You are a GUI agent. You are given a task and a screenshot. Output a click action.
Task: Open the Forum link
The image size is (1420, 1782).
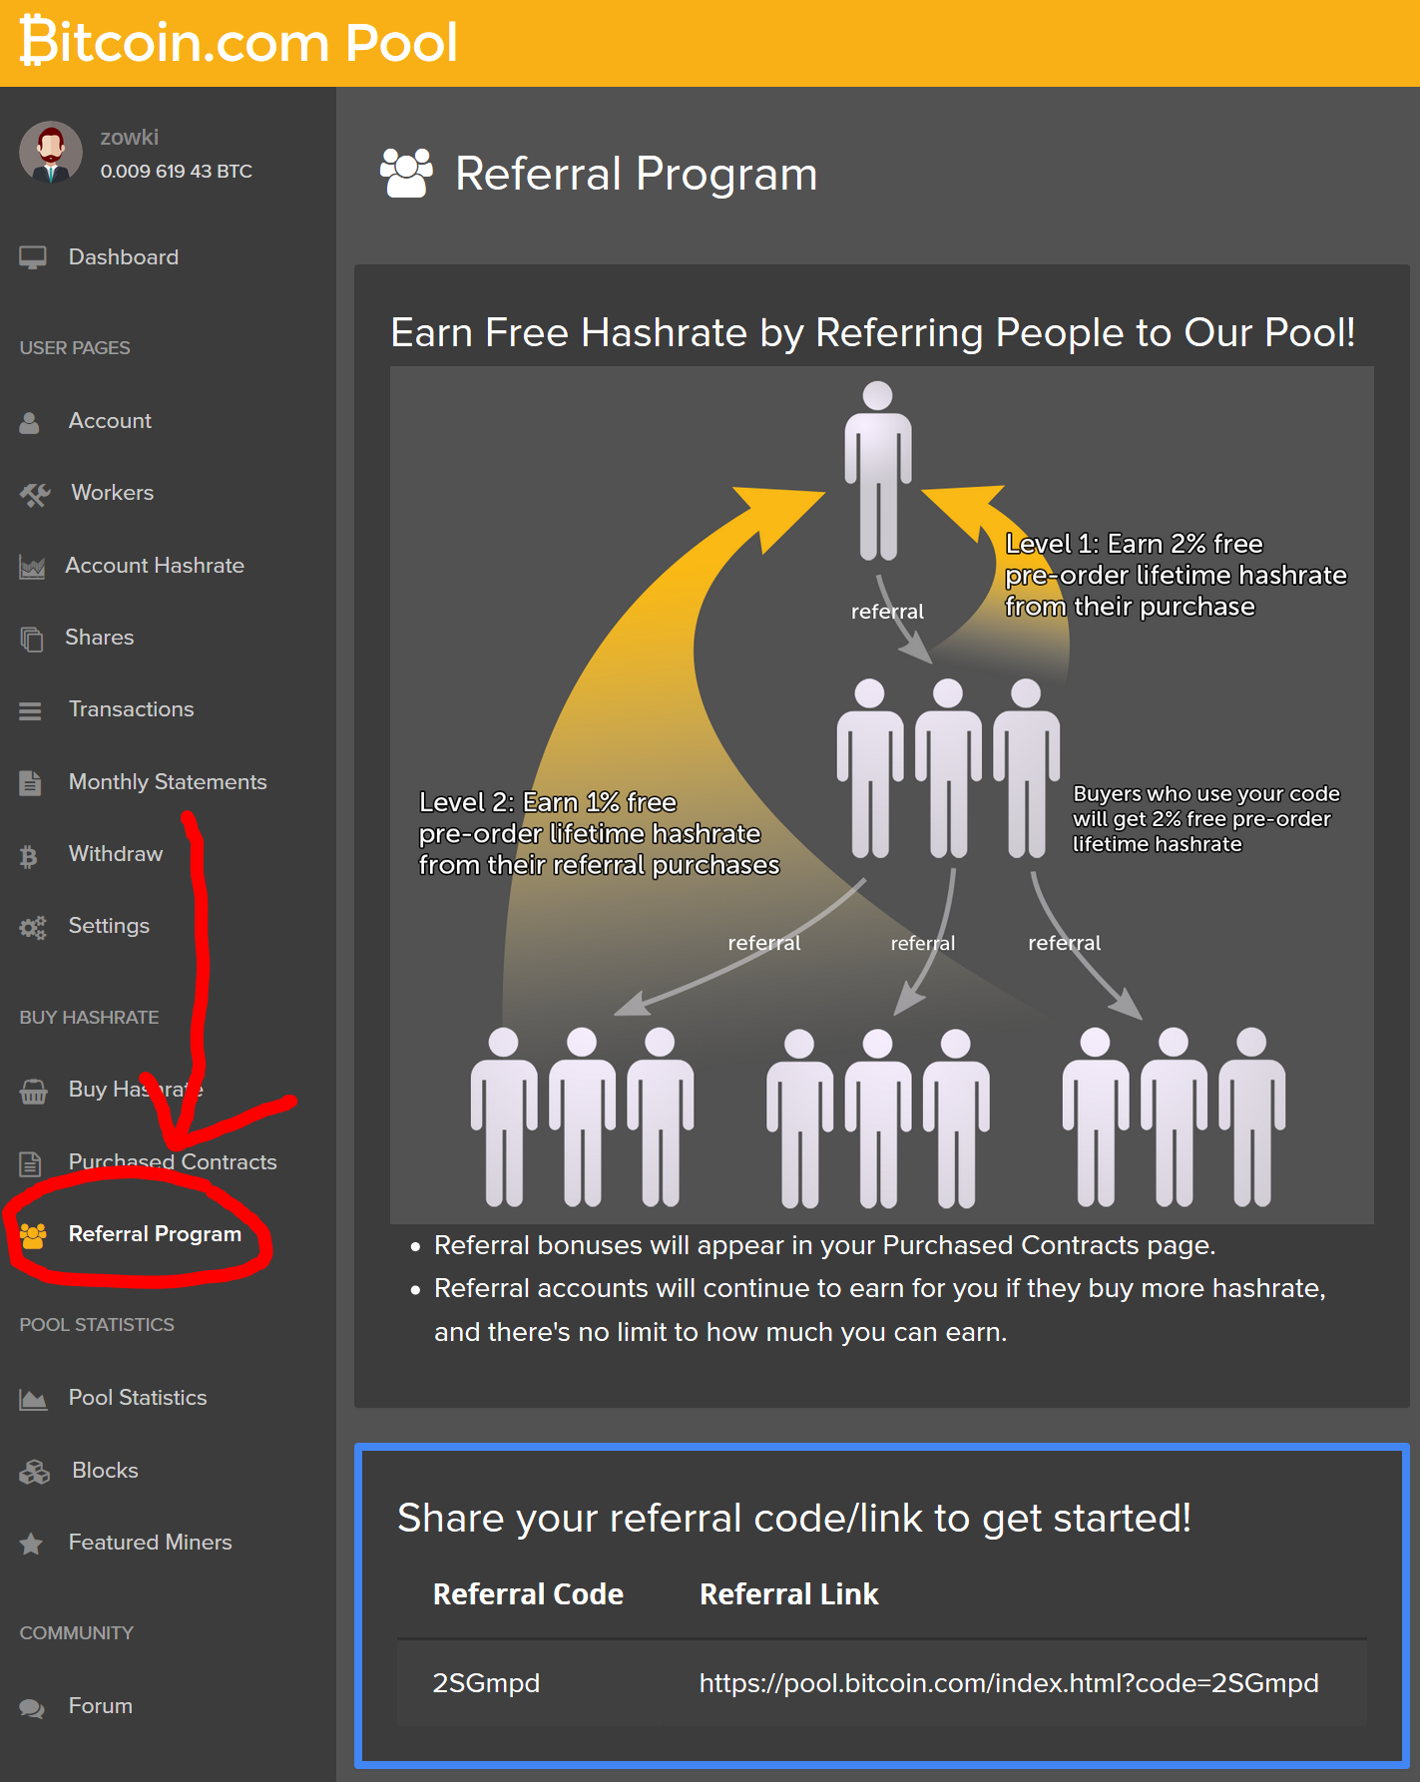click(100, 1706)
